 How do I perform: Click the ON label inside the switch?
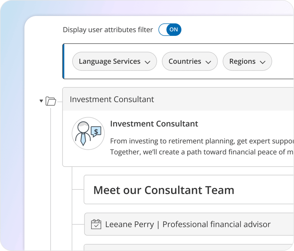point(174,30)
